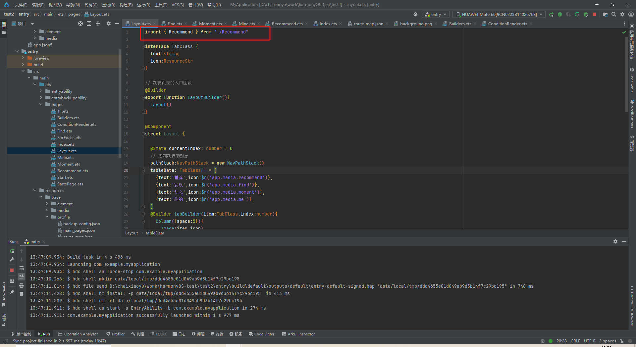Click the user account avatar icon

(x=631, y=14)
